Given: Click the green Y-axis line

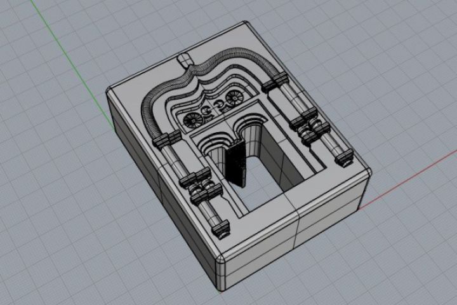Looking at the screenshot, I should [x=72, y=64].
